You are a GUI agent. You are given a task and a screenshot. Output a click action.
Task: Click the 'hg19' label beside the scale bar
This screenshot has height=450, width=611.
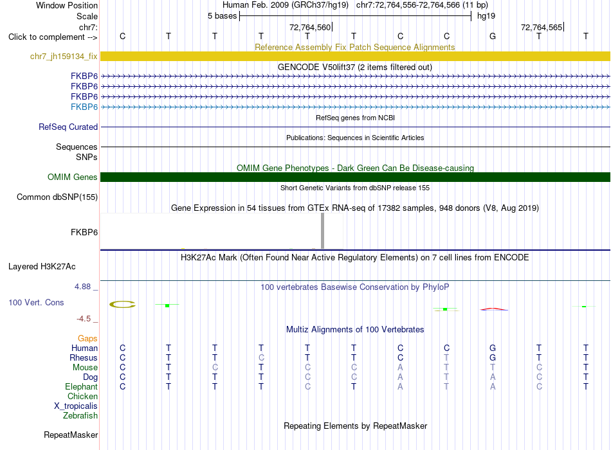[486, 16]
